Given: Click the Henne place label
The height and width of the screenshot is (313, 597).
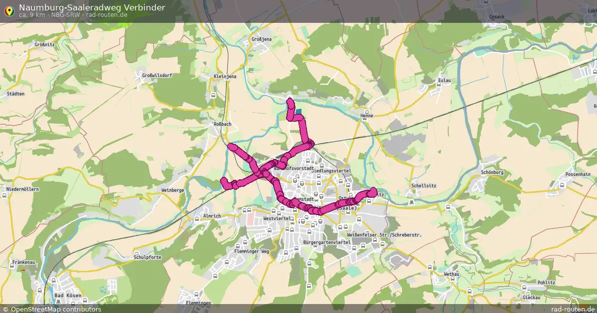Looking at the screenshot, I should [366, 116].
